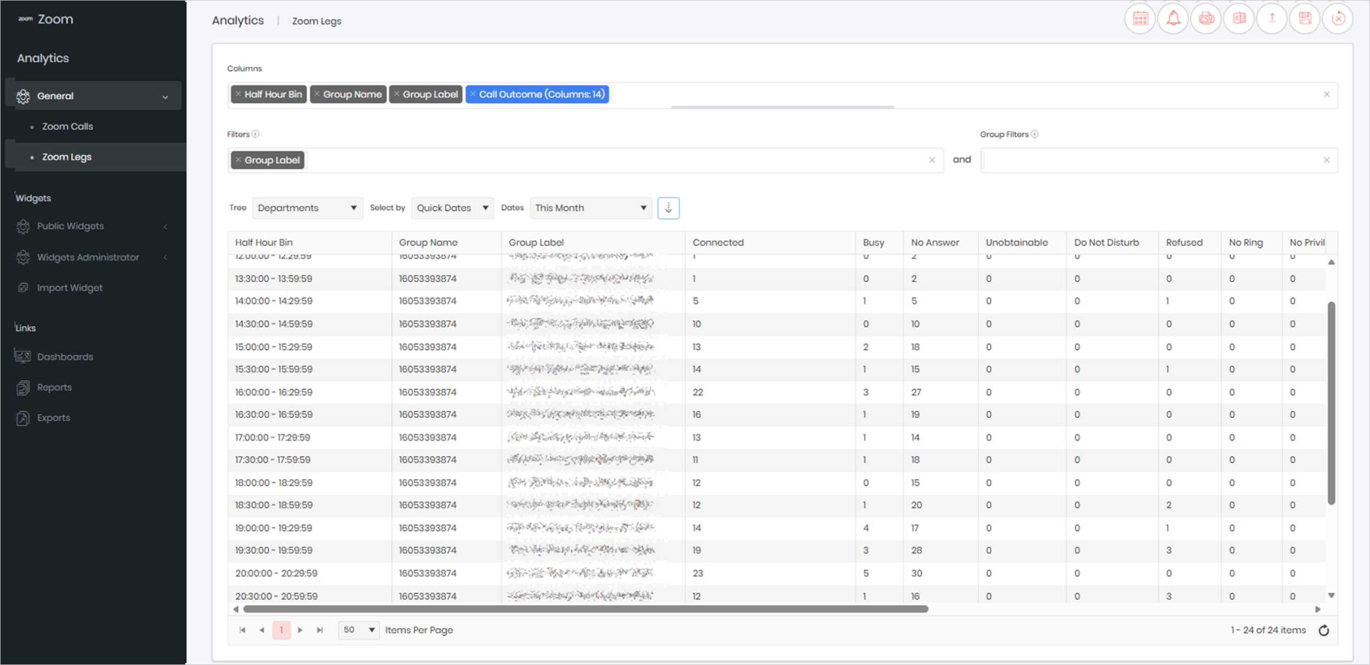Open Zoom Calls in the sidebar
Screen dimensions: 1370x665
[67, 127]
